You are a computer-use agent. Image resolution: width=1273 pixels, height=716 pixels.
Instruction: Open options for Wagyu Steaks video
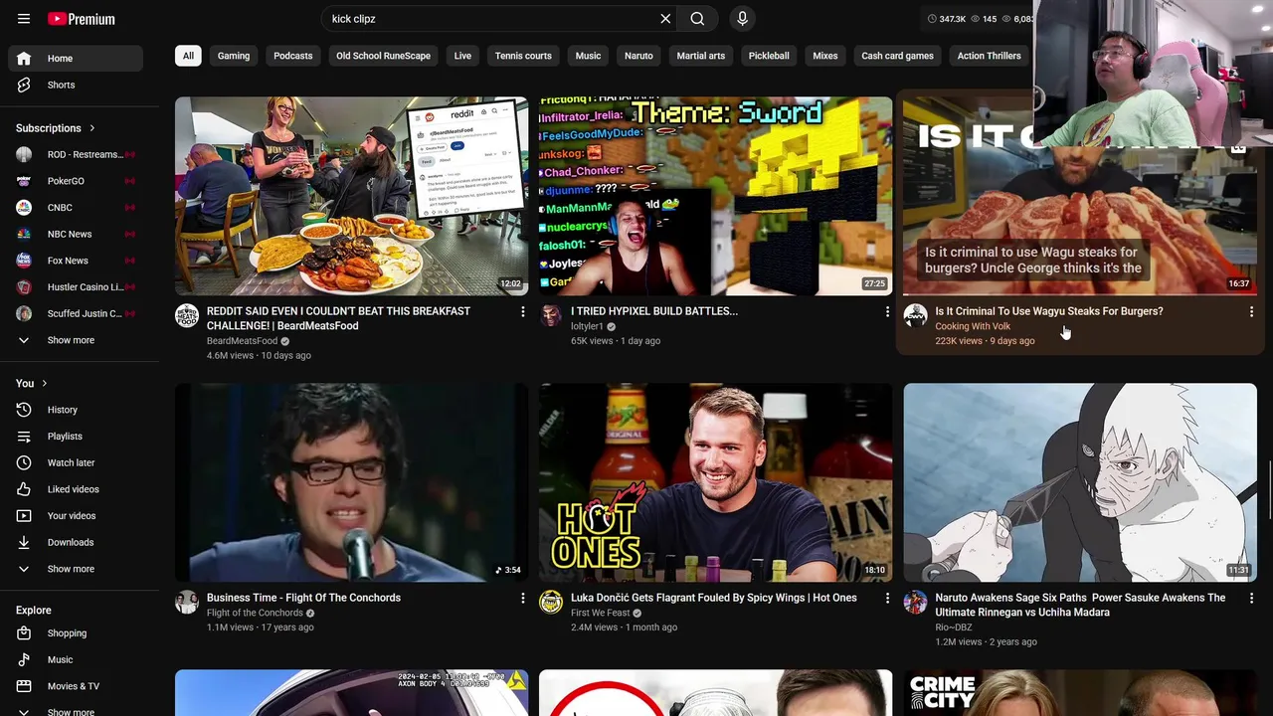(1251, 312)
